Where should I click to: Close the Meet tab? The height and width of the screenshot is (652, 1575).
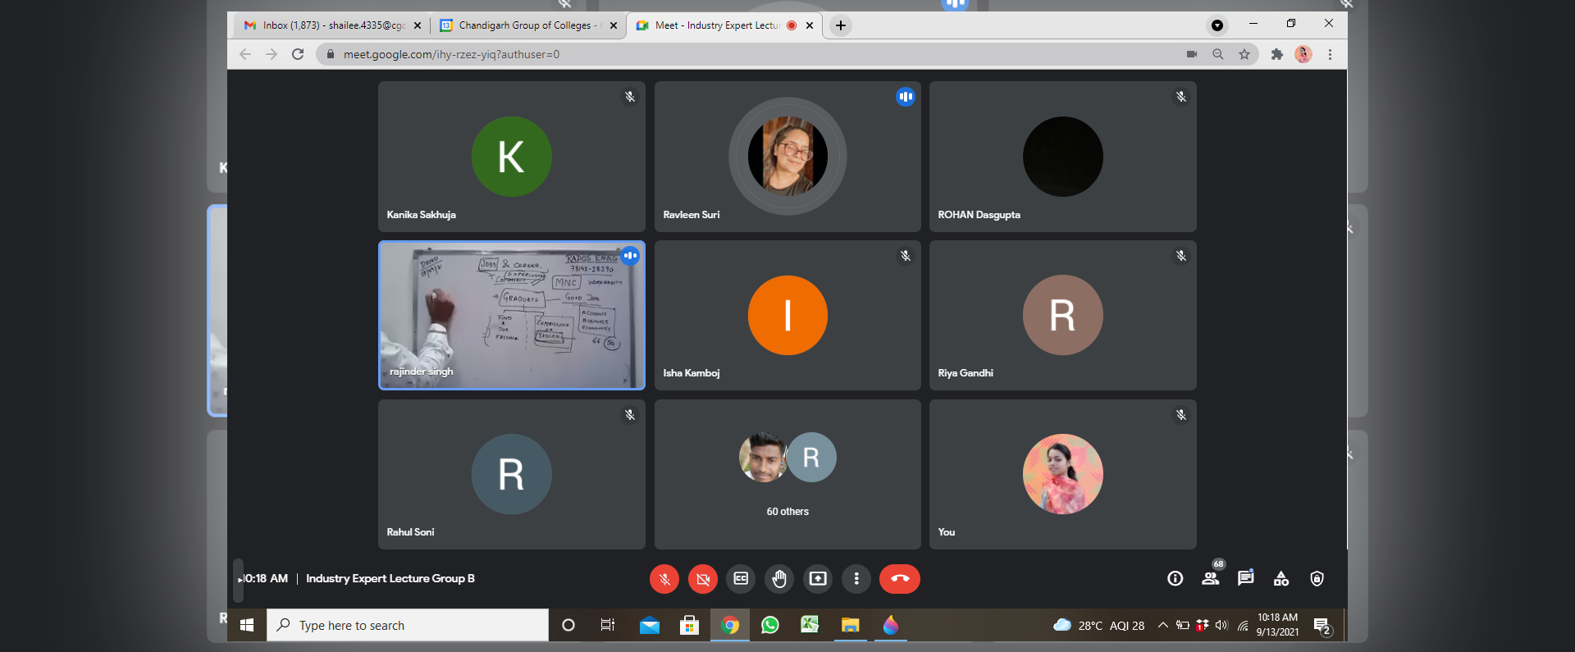click(810, 25)
